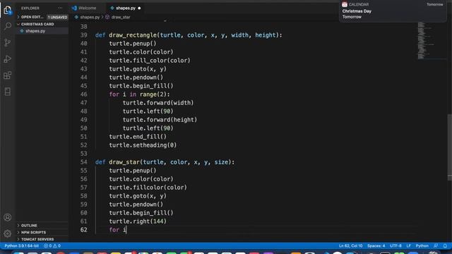Click line number 62 in the gutter
Viewport: 452px width, 254px height.
pyautogui.click(x=83, y=230)
